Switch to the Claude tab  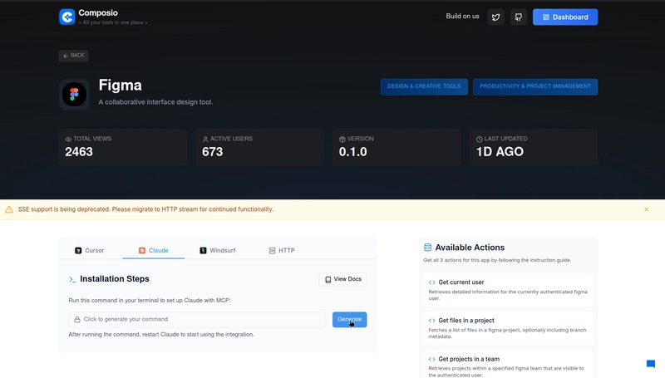154,250
